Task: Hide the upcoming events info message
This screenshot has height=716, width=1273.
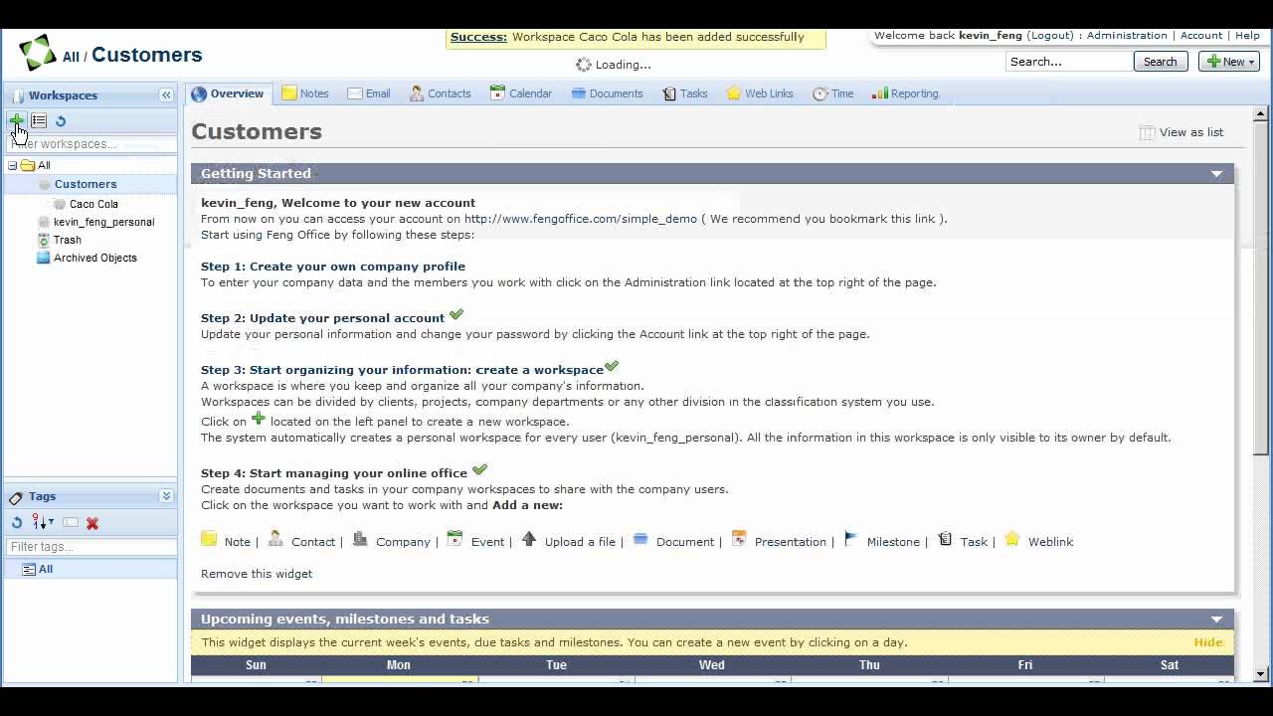Action: coord(1208,642)
